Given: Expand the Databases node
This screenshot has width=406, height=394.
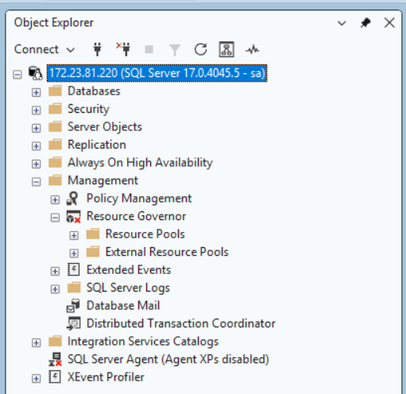Looking at the screenshot, I should click(36, 92).
